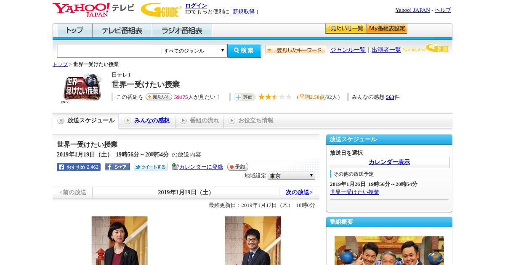Click the Syndicated G-GUIDE logo

[x=426, y=48]
